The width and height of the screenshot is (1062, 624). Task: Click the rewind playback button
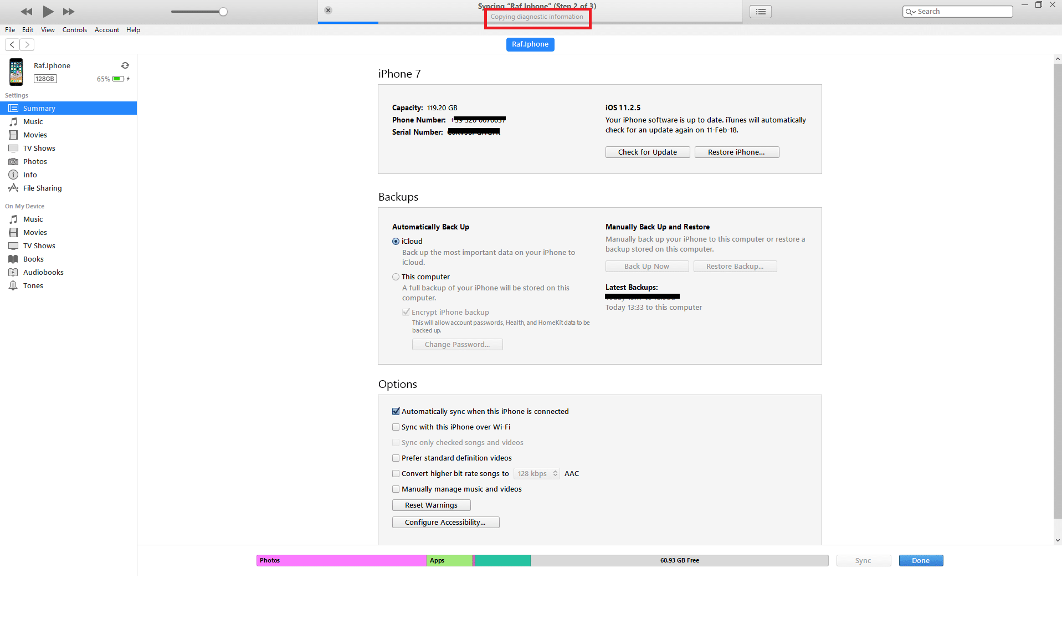[26, 12]
